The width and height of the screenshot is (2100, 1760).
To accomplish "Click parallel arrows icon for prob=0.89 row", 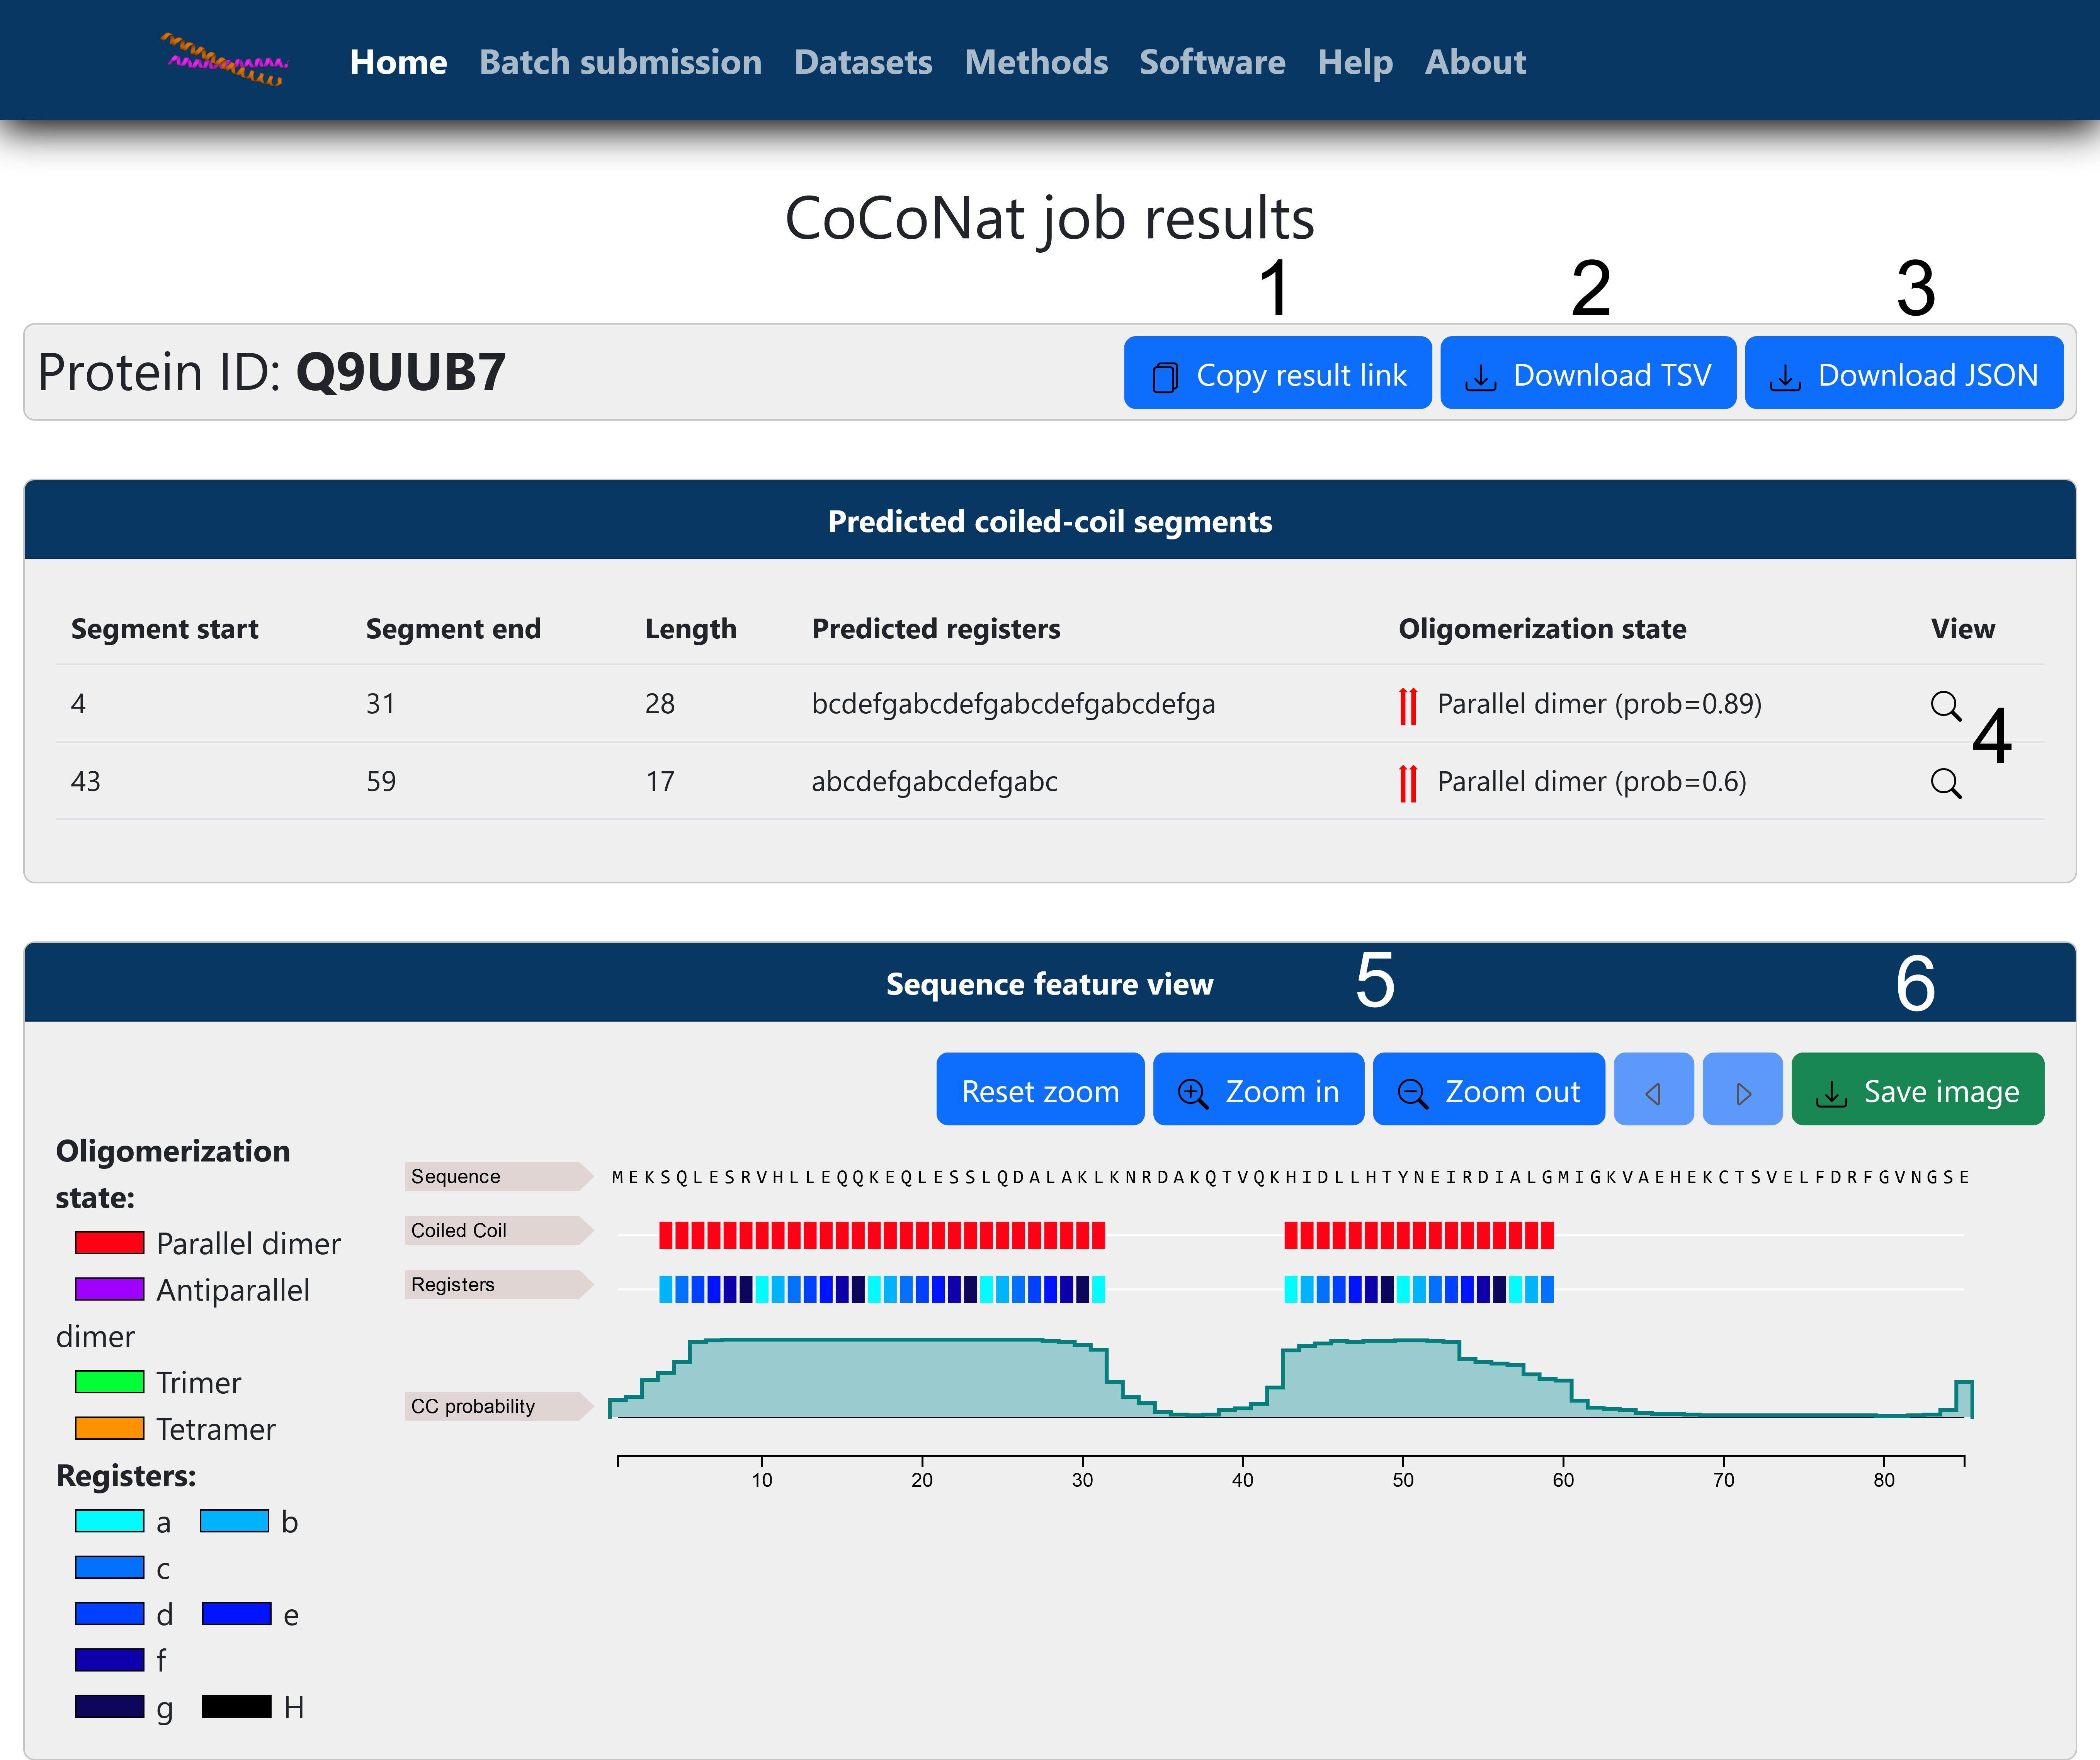I will coord(1408,706).
